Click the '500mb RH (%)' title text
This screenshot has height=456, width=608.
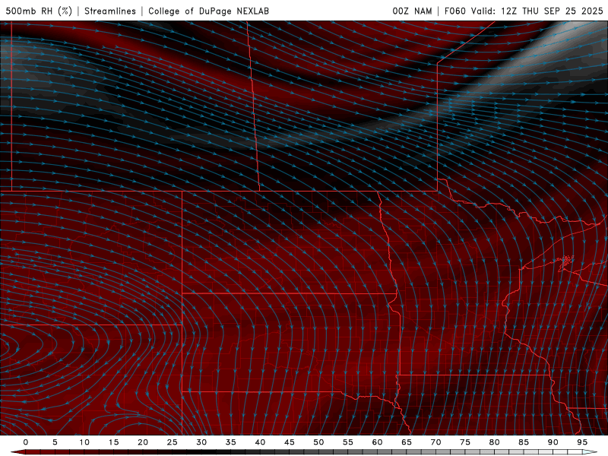click(39, 11)
